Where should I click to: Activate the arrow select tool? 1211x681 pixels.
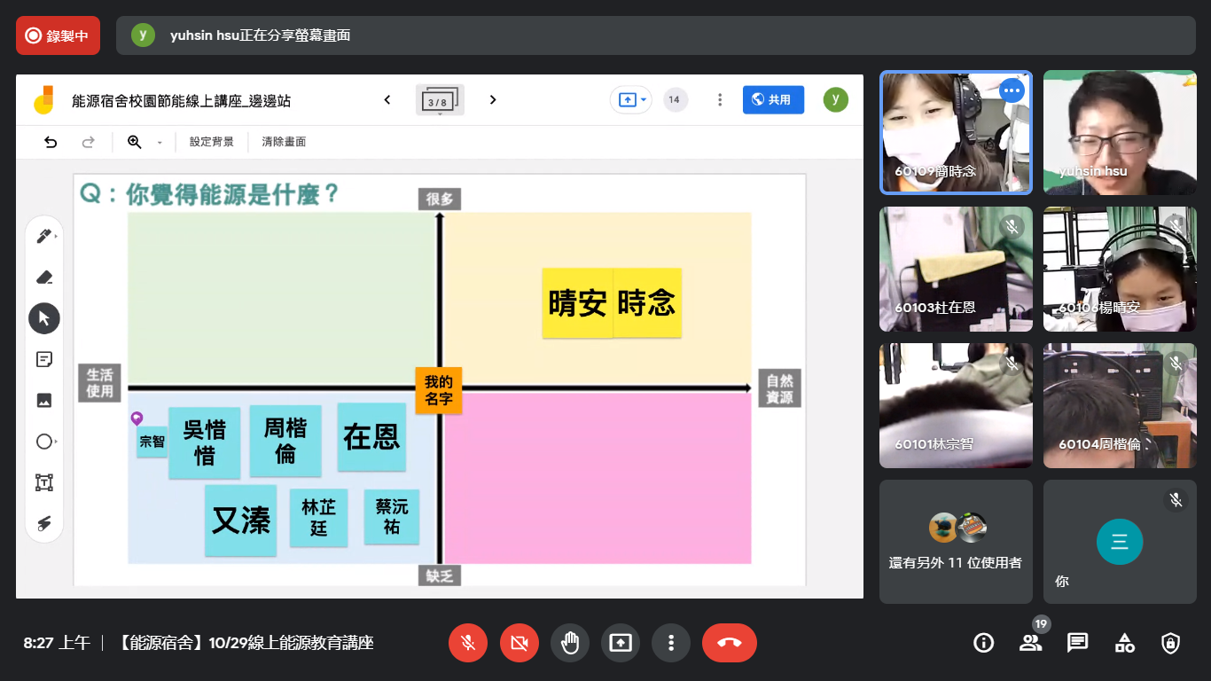click(x=44, y=317)
